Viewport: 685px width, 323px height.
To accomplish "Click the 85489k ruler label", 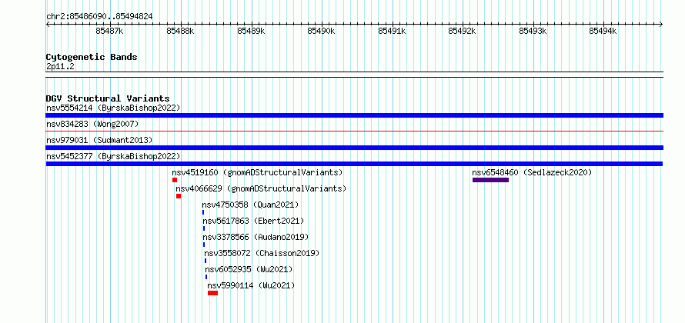I will click(x=251, y=31).
